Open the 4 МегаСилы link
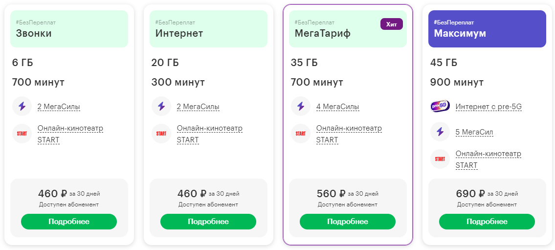The height and width of the screenshot is (250, 555). click(338, 107)
